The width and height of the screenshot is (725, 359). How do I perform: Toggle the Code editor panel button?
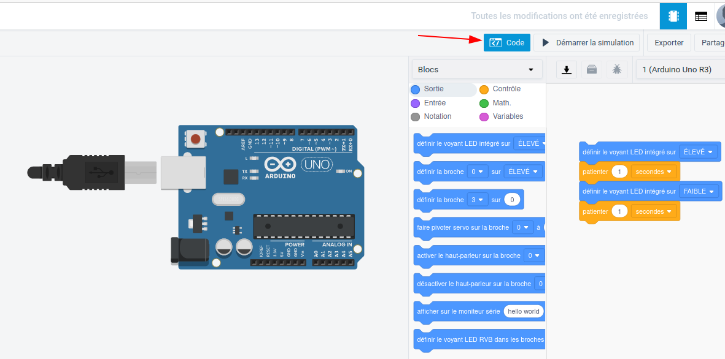(506, 43)
